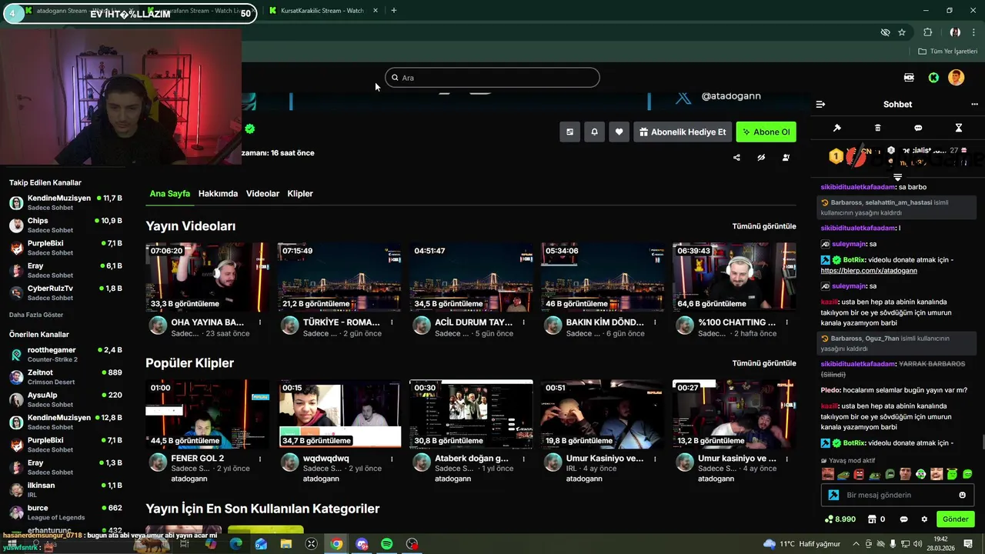
Task: Open options menu for wqdwqdwq clip
Action: pyautogui.click(x=392, y=459)
